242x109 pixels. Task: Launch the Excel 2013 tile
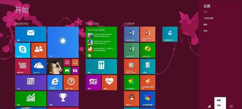pyautogui.click(x=131, y=50)
